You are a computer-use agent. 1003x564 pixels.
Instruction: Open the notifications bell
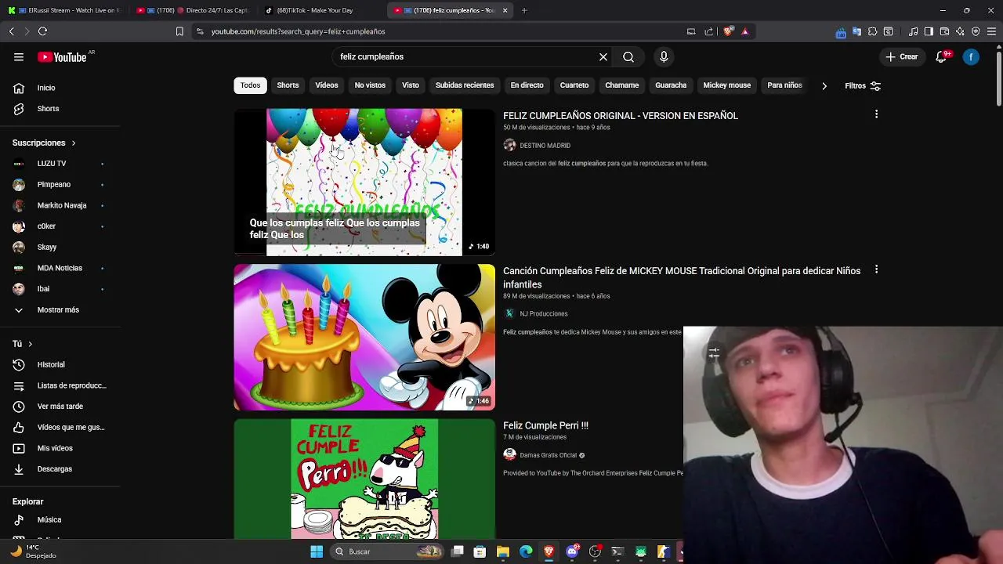point(941,56)
